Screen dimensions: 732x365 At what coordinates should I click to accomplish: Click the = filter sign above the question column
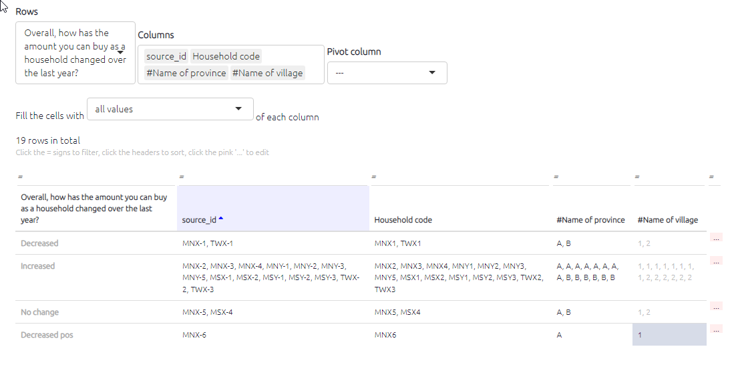pyautogui.click(x=21, y=176)
